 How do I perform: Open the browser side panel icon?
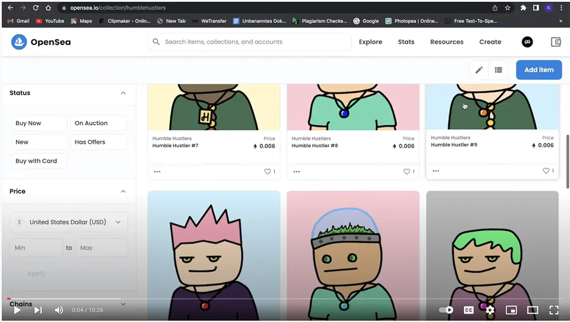pos(536,7)
